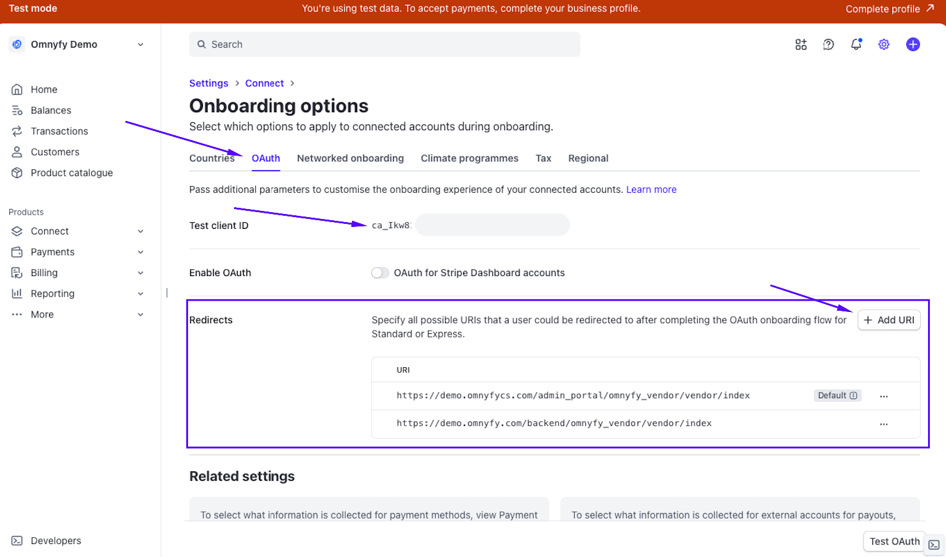Open Home in the sidebar

44,89
